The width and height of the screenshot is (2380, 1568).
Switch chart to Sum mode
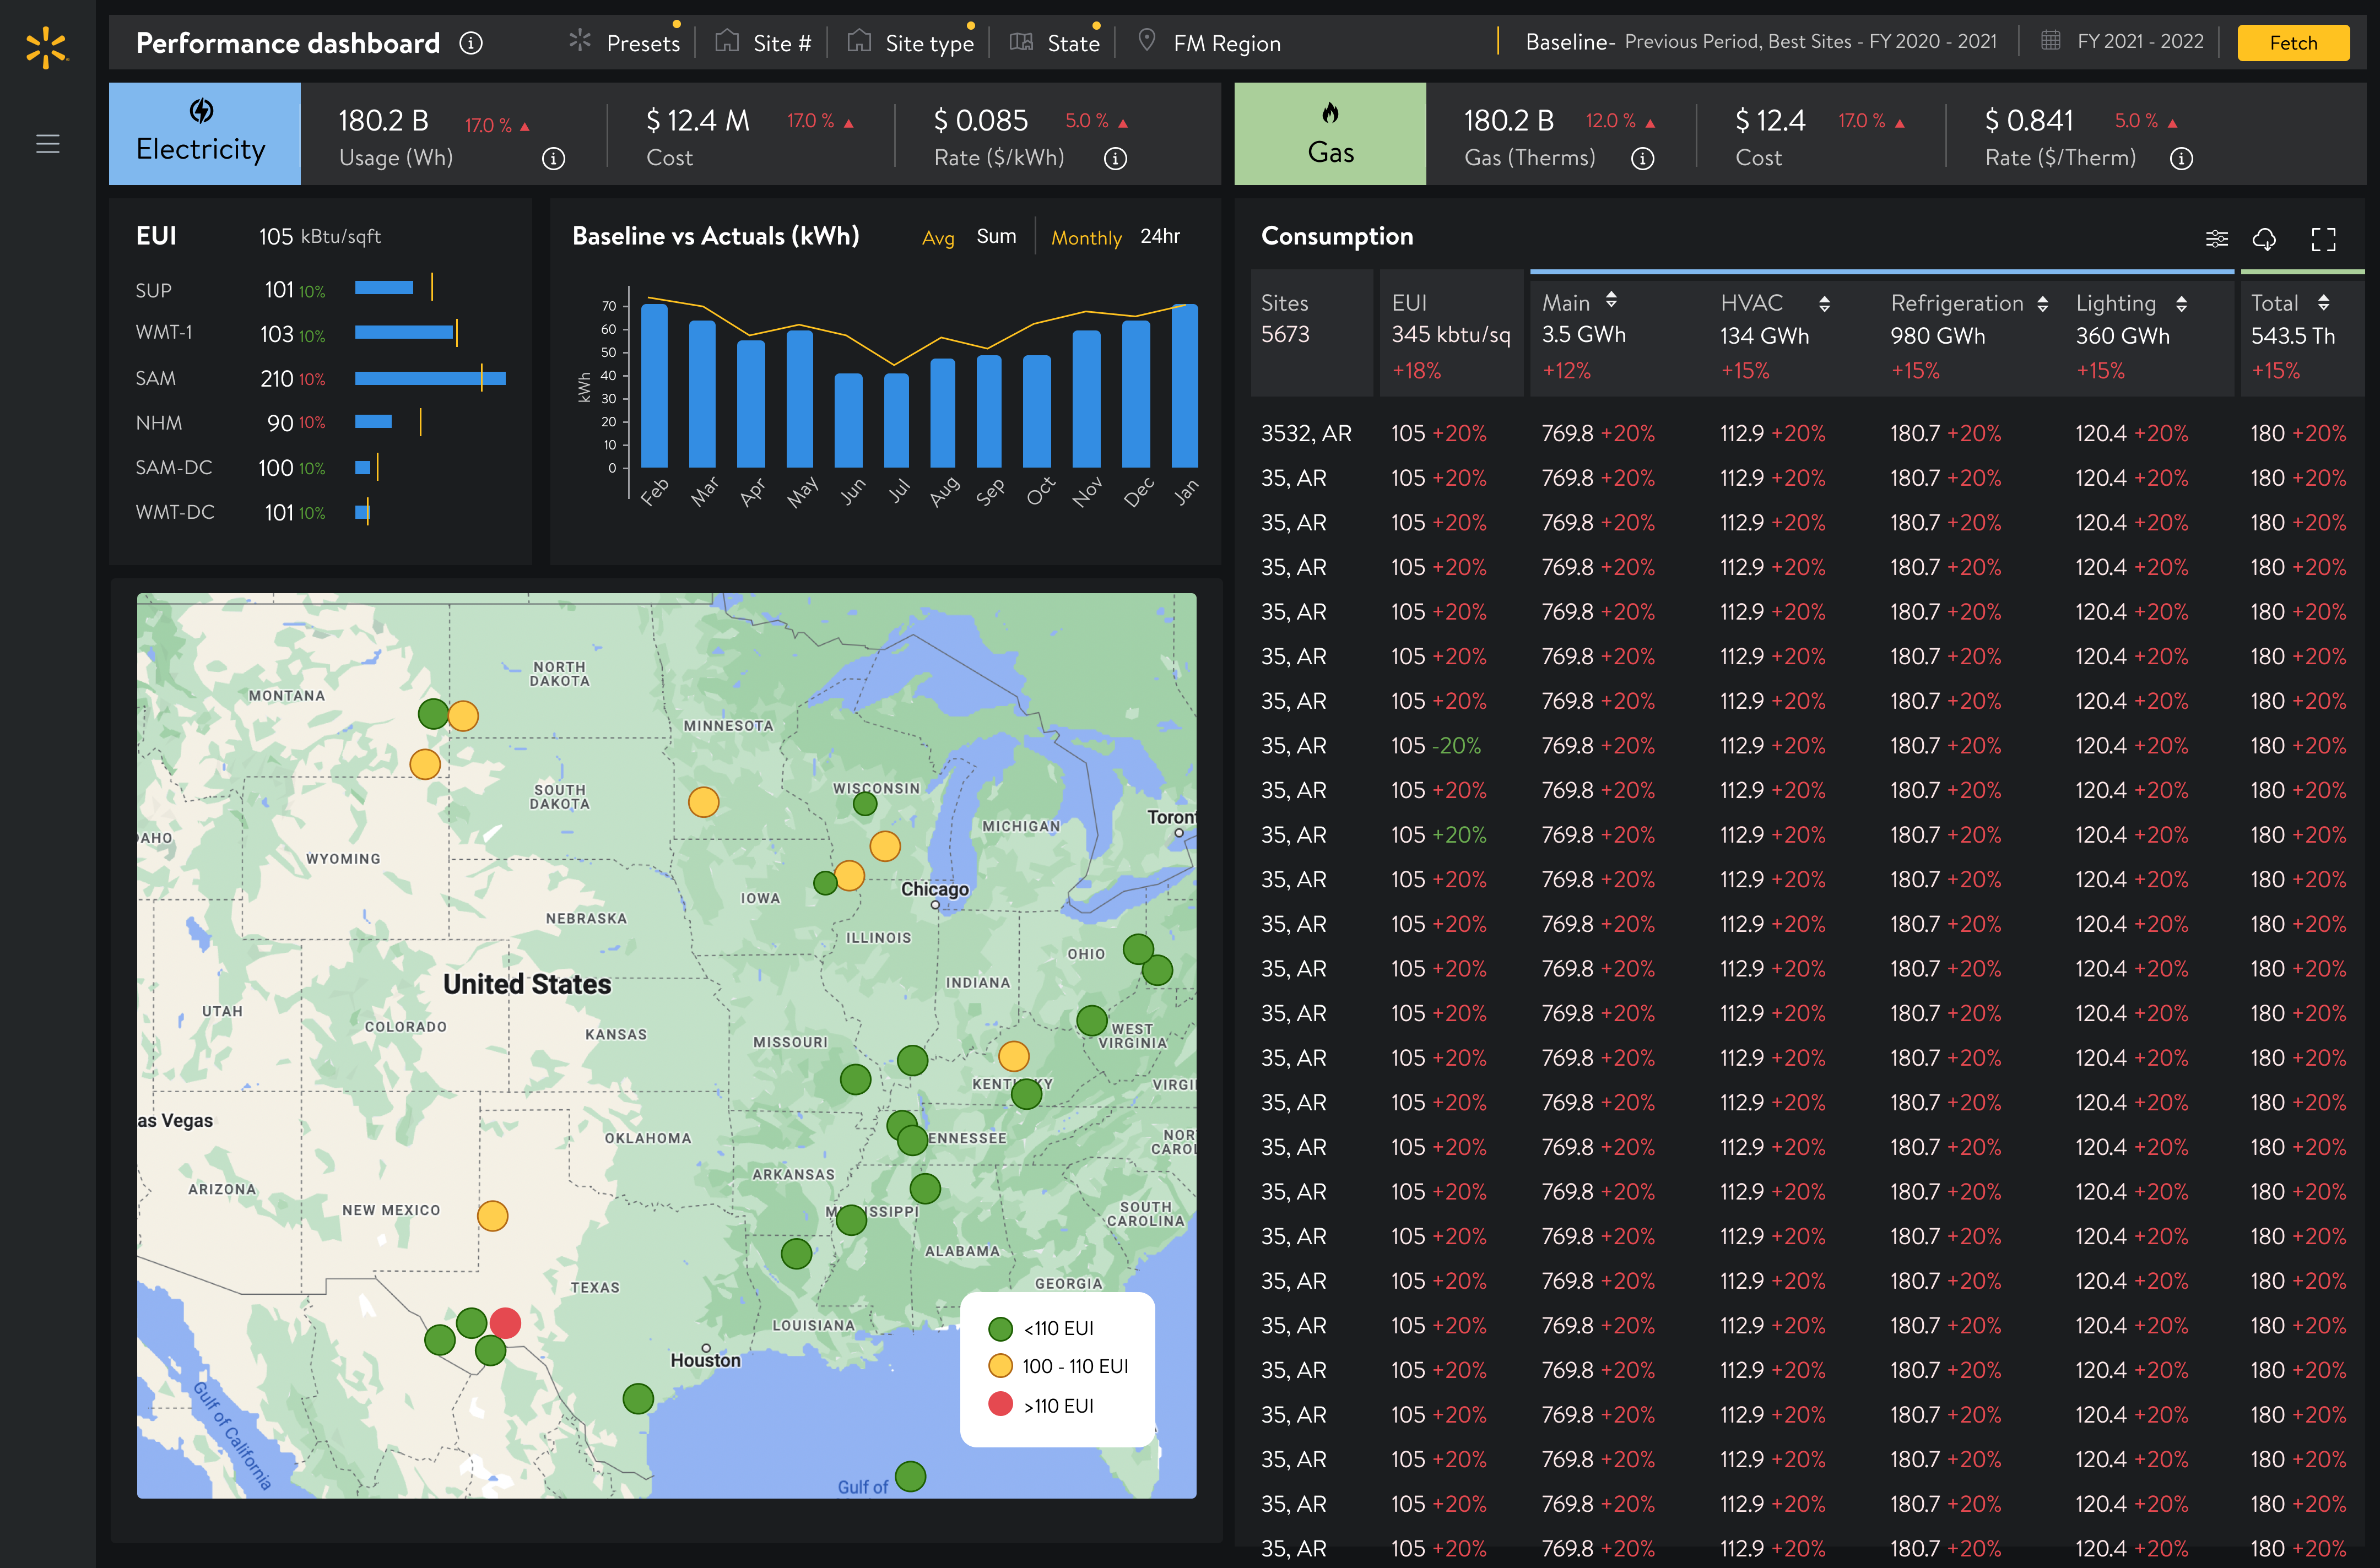(996, 236)
